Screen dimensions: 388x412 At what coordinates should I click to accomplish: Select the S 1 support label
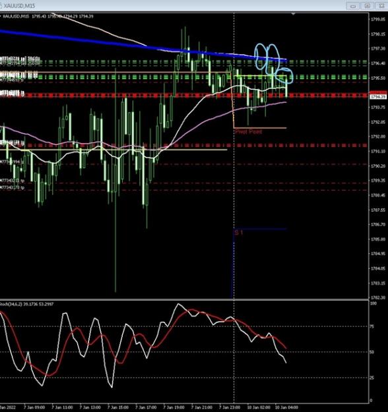tap(239, 233)
